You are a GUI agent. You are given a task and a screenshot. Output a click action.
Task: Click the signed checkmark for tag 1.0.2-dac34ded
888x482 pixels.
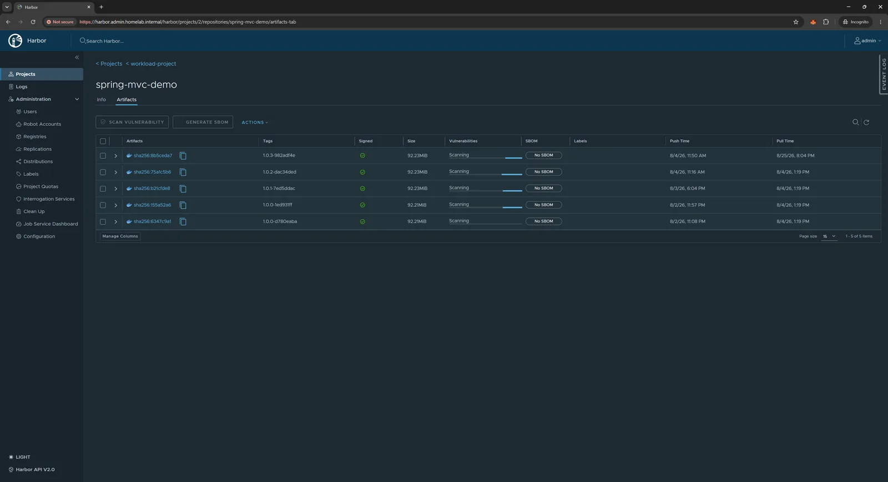tap(362, 172)
